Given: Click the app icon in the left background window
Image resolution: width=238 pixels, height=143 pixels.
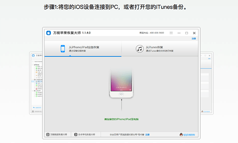Looking at the screenshot, I should pyautogui.click(x=33, y=56).
